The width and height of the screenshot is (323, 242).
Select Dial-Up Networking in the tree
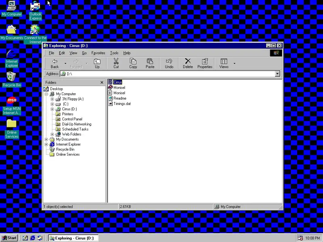(x=77, y=124)
